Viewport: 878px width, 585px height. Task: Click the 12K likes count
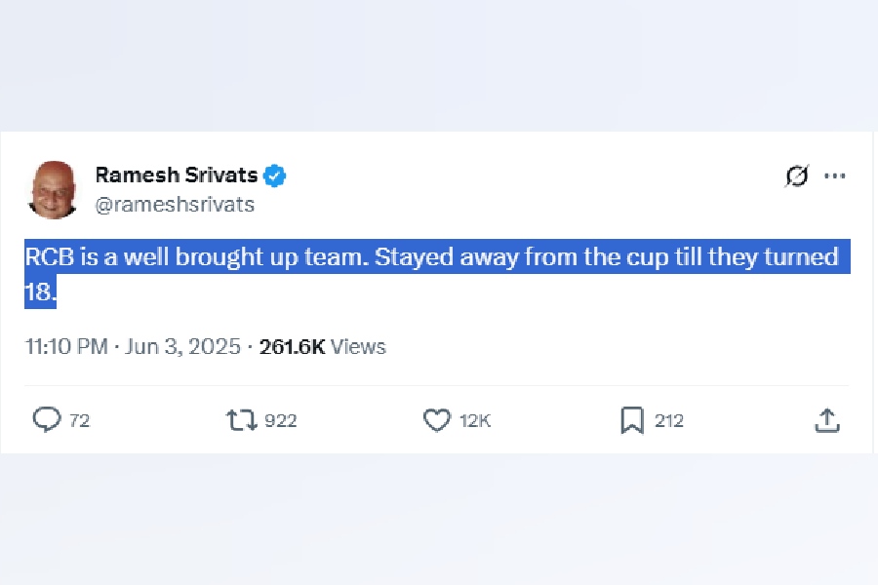(x=475, y=421)
